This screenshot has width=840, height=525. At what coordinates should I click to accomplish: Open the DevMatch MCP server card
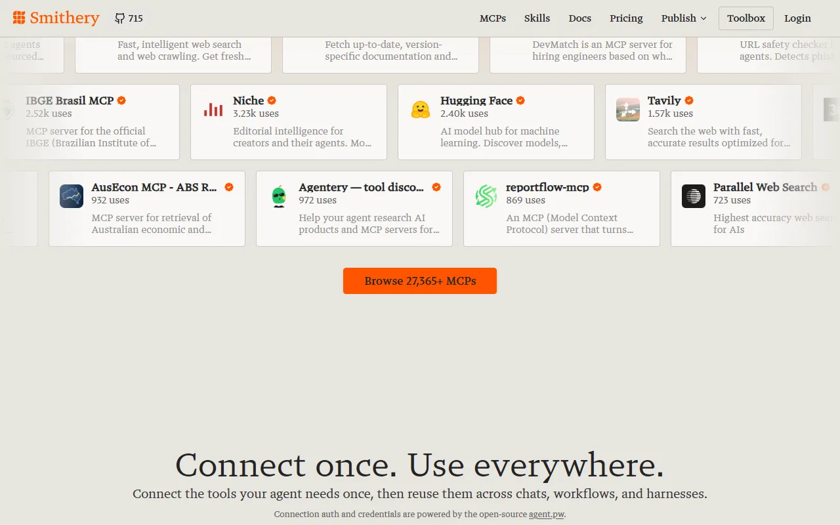click(x=588, y=54)
